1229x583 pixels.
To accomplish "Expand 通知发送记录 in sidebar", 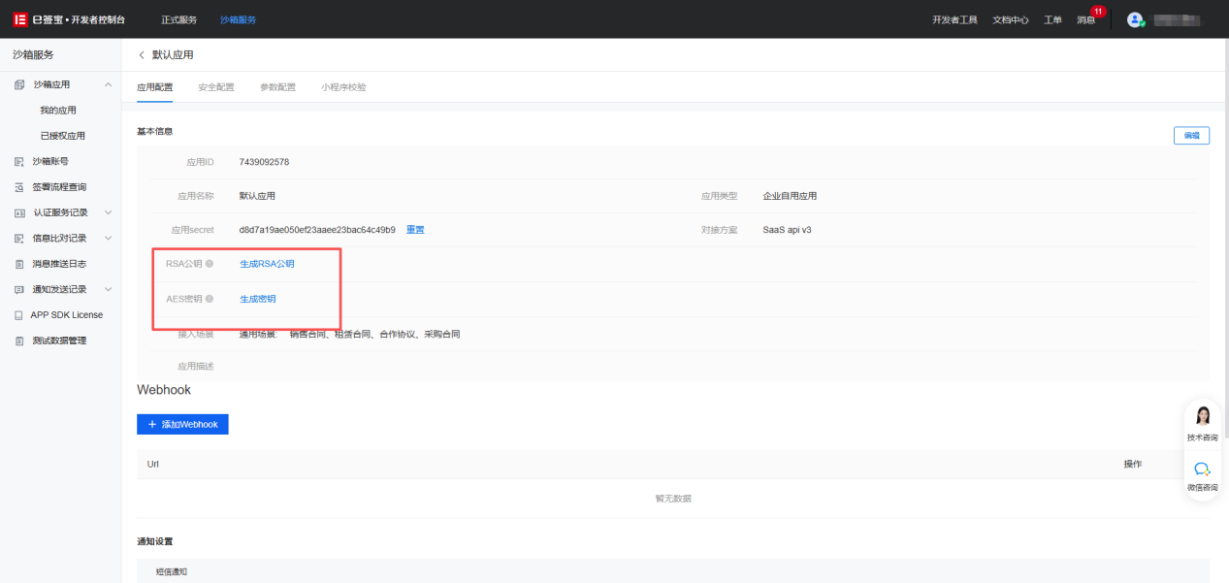I will coord(108,289).
